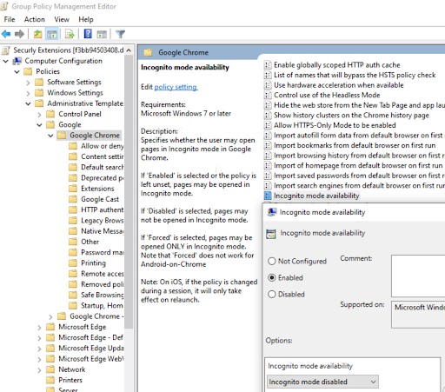Click the Securly Extensions policy scroll icon
The height and width of the screenshot is (392, 445).
pyautogui.click(x=6, y=50)
